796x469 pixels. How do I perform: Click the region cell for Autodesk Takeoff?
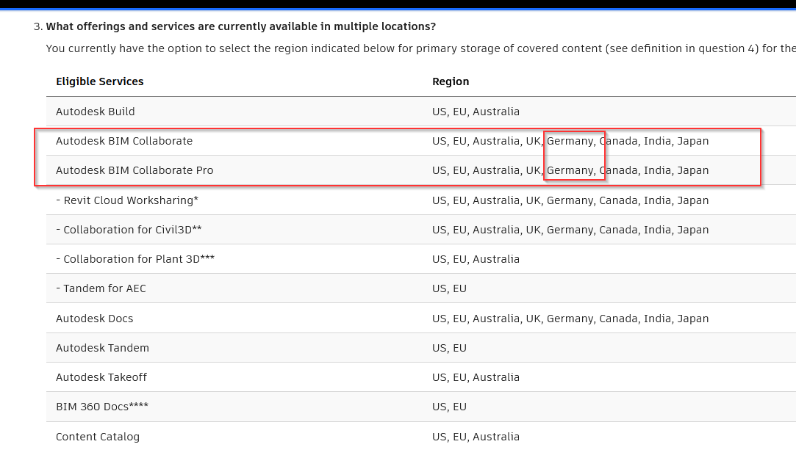pos(476,377)
